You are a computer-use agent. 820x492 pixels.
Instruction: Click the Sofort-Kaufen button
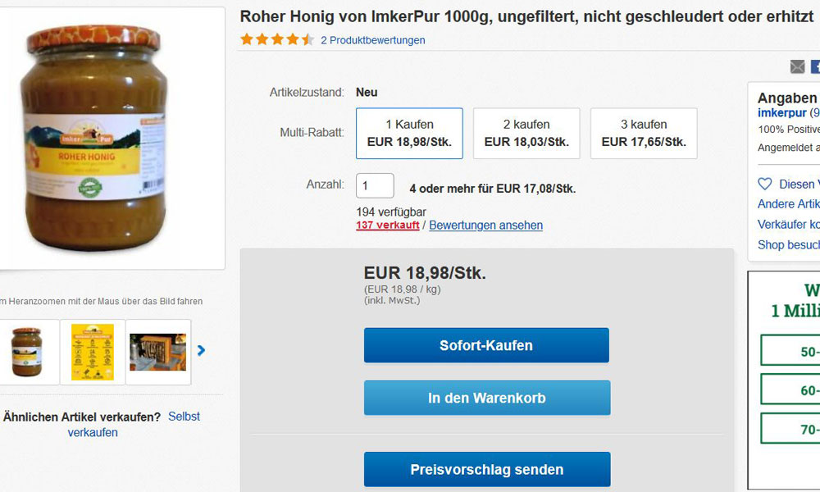pyautogui.click(x=486, y=345)
